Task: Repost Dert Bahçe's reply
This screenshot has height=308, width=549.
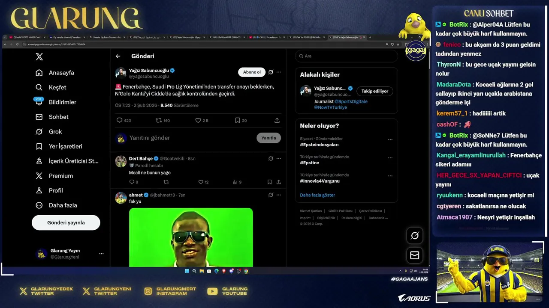Action: [166, 182]
